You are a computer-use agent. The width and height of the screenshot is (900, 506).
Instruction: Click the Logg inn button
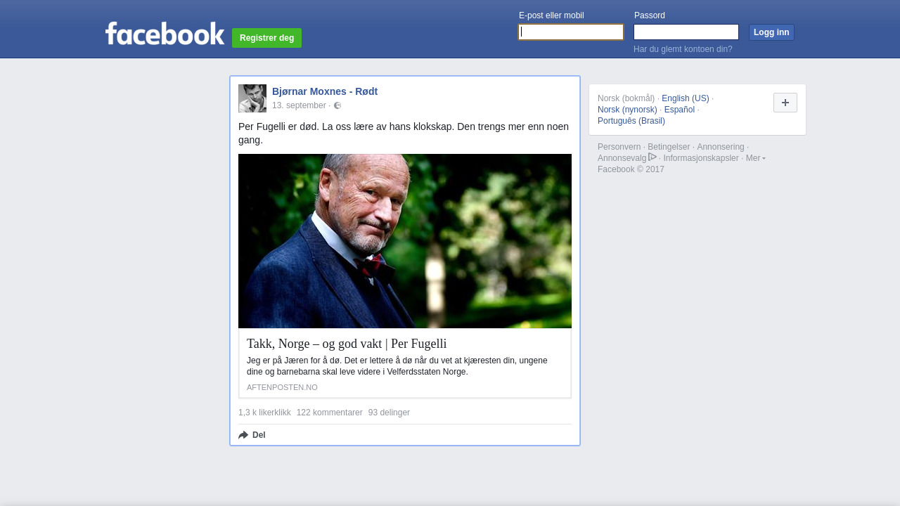coord(771,32)
